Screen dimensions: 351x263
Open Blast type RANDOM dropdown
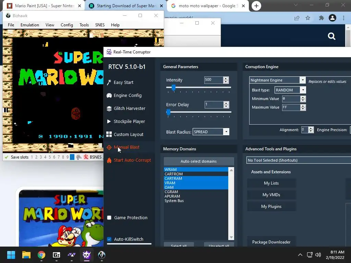pos(303,90)
